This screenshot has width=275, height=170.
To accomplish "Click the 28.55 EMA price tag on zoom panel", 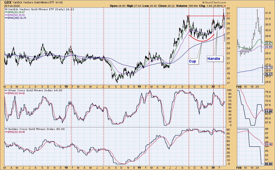I will (268, 47).
